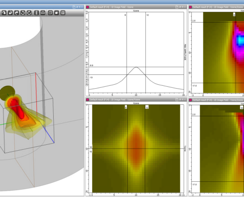The width and height of the screenshot is (244, 197).
Task: Click the curved arrow pointing up-right rotate icon
Action: tap(16, 13)
